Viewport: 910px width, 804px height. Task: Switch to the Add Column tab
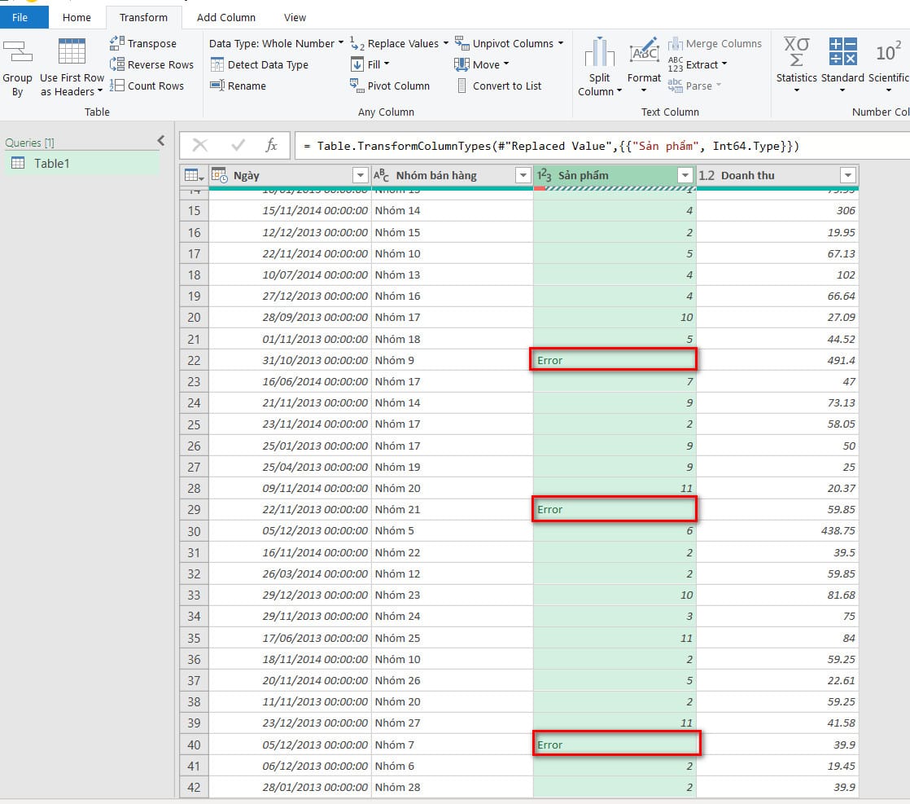[x=226, y=17]
